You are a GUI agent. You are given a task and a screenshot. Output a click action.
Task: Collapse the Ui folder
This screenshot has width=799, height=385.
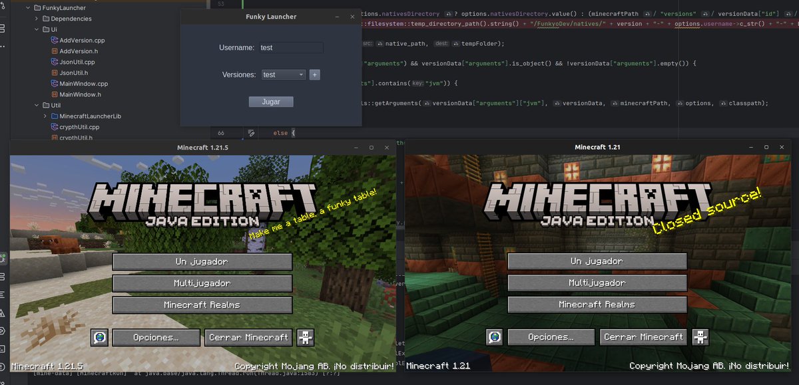tap(37, 30)
